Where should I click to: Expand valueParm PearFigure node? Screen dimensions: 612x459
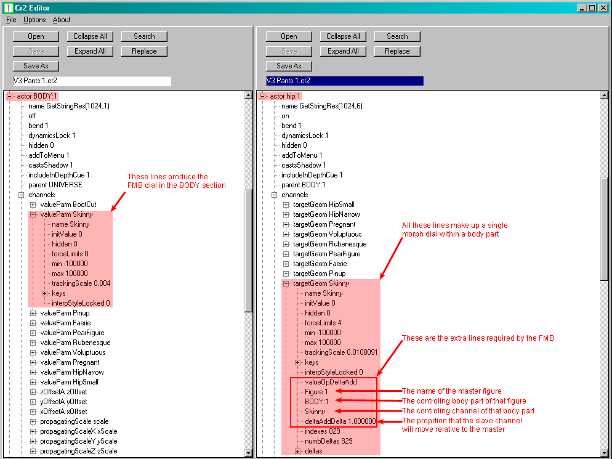pyautogui.click(x=33, y=333)
